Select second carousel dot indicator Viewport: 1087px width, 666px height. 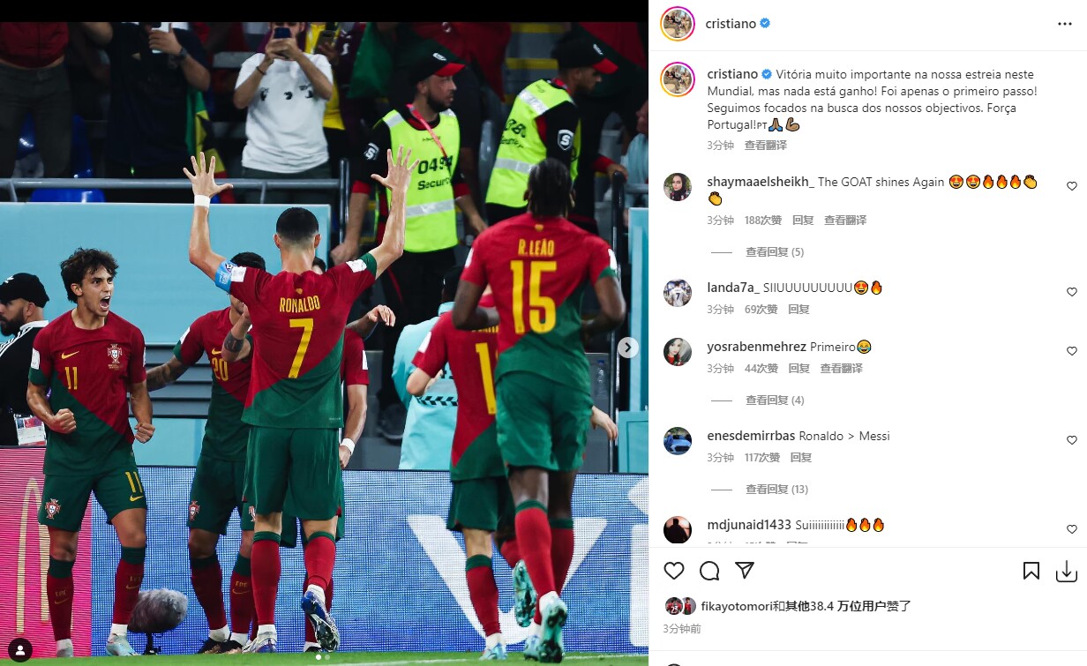(x=326, y=656)
